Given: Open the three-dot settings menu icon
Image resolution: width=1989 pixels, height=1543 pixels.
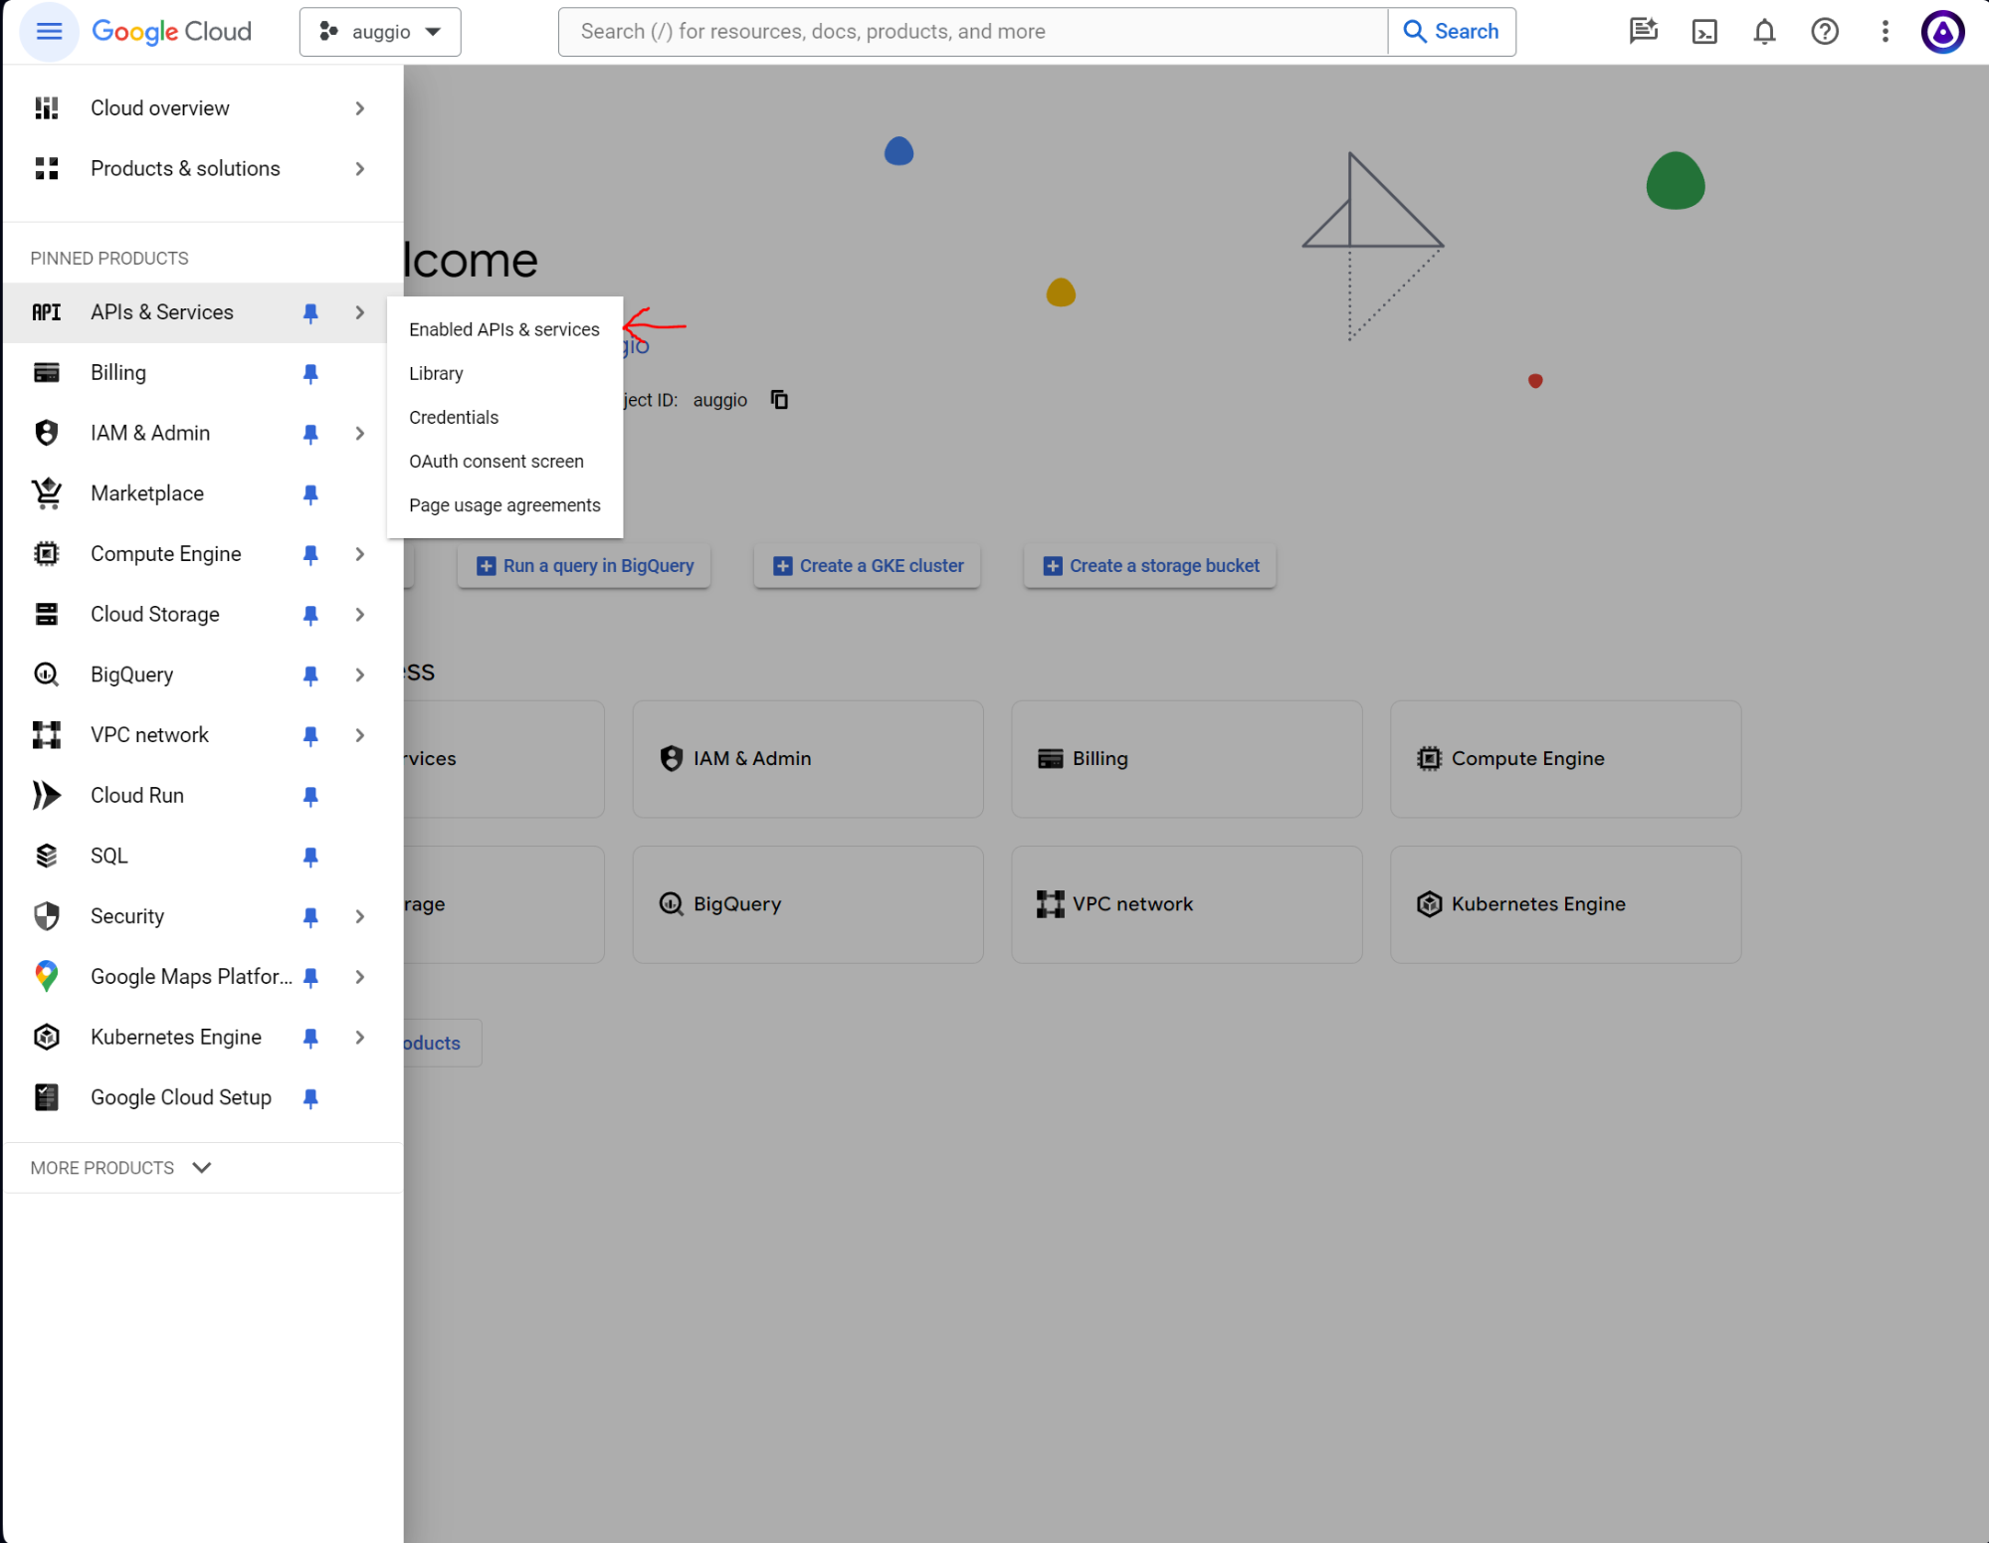Looking at the screenshot, I should 1885,32.
